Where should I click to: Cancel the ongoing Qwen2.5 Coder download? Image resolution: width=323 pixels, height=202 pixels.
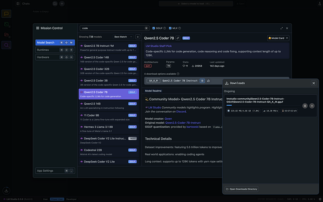pos(312,106)
